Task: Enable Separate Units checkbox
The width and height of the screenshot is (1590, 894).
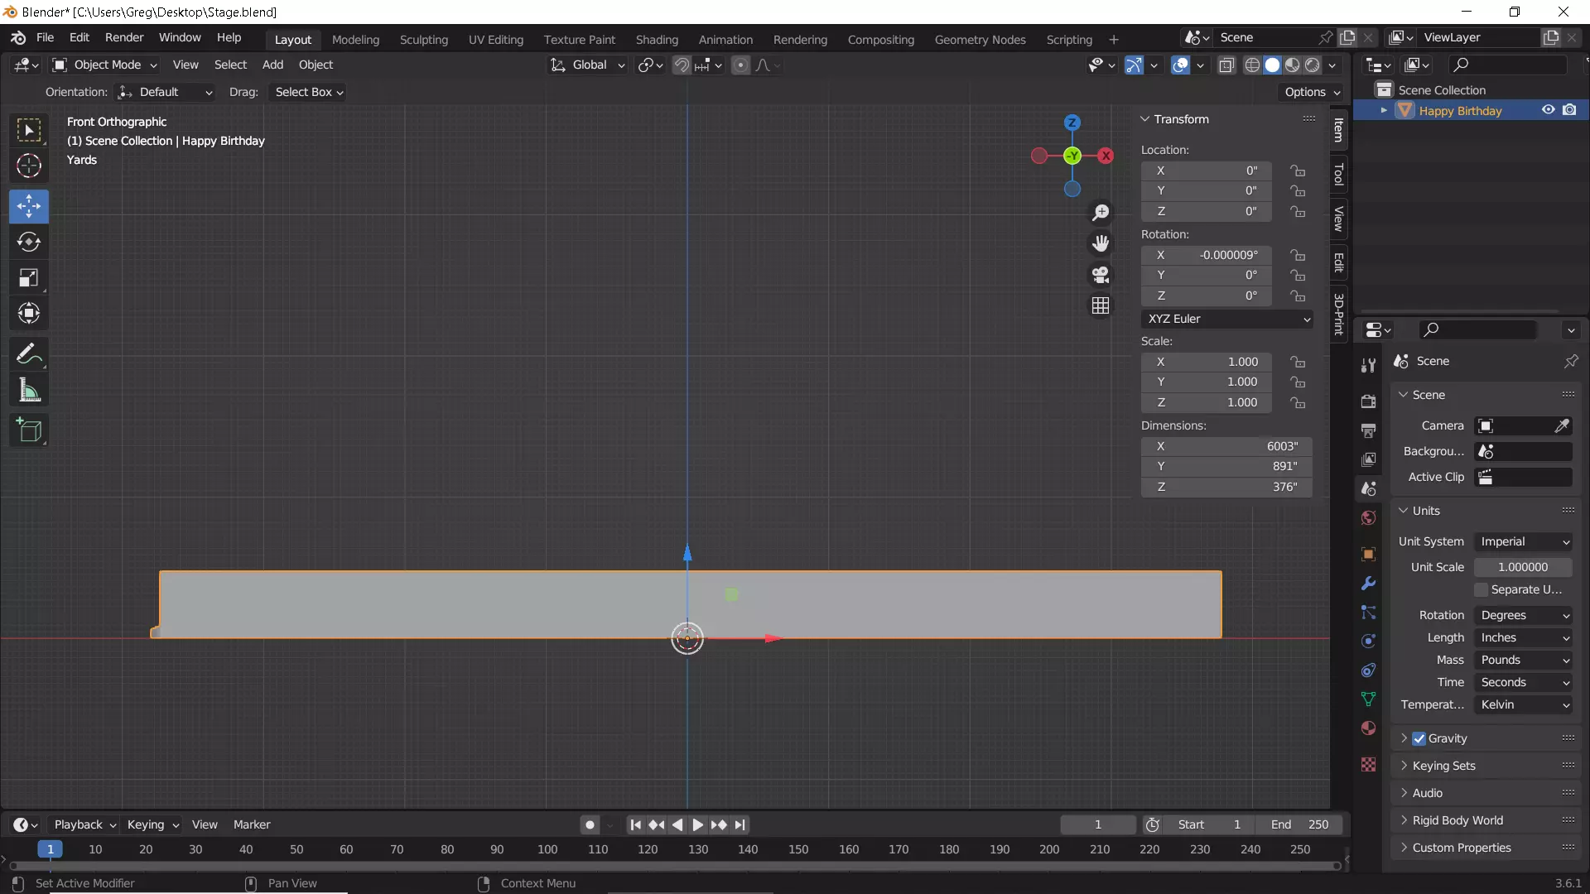Action: pyautogui.click(x=1482, y=589)
